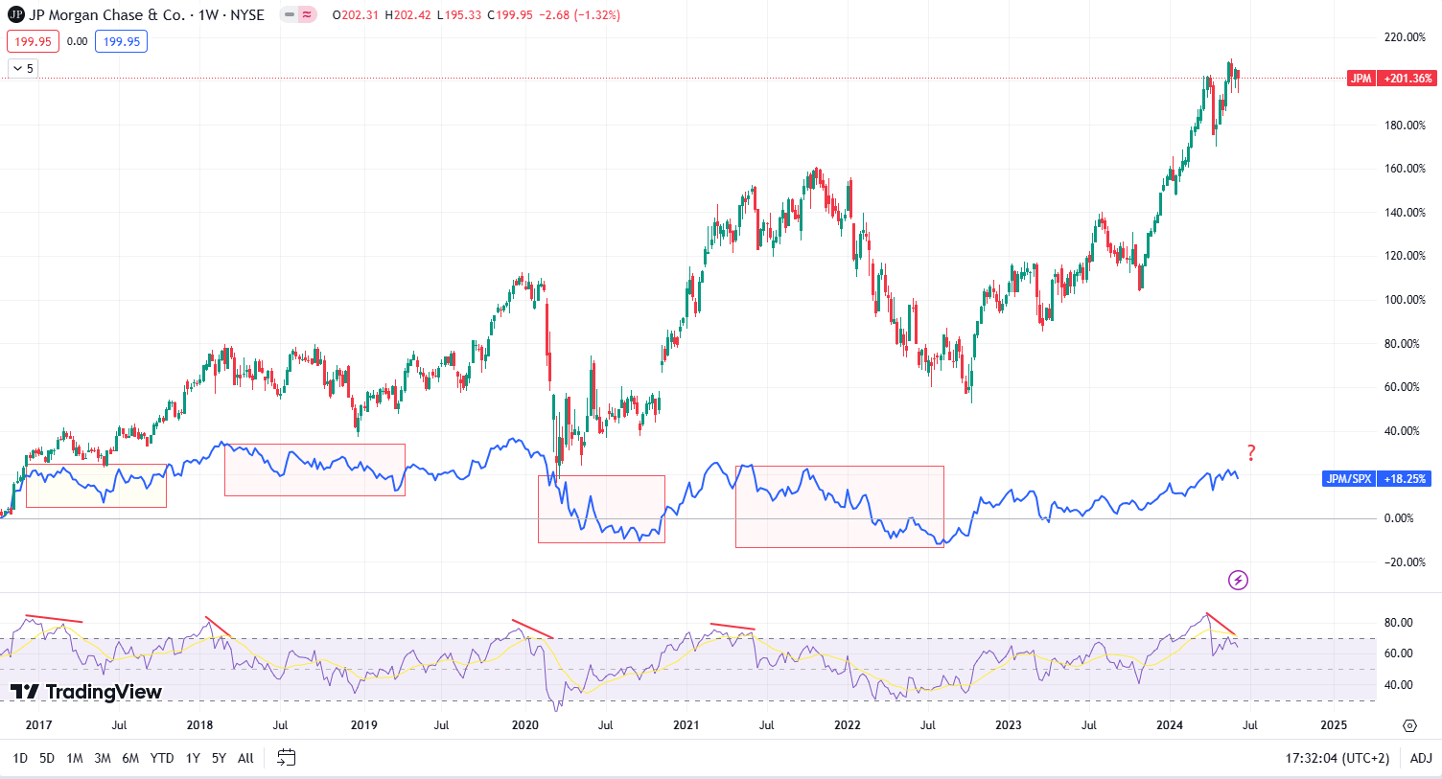Click the grey dash market status icon
The height and width of the screenshot is (779, 1442).
click(290, 15)
